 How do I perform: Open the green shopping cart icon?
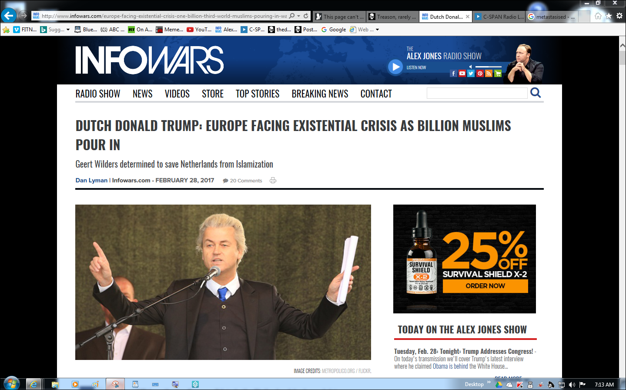[498, 74]
